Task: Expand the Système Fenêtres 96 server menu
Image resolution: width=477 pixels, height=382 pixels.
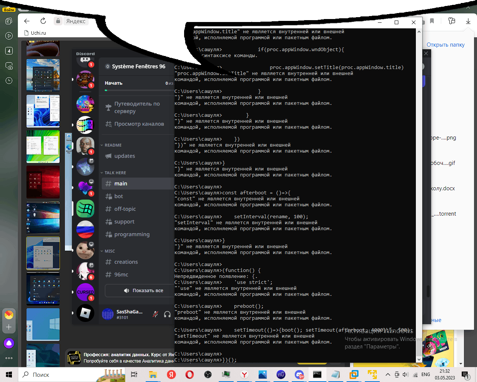Action: [136, 66]
